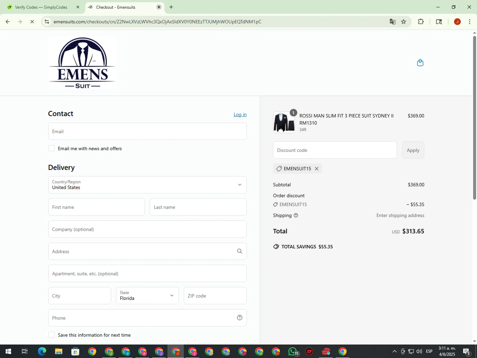Click the page vertical scrollbar
477x358 pixels.
click(474, 118)
